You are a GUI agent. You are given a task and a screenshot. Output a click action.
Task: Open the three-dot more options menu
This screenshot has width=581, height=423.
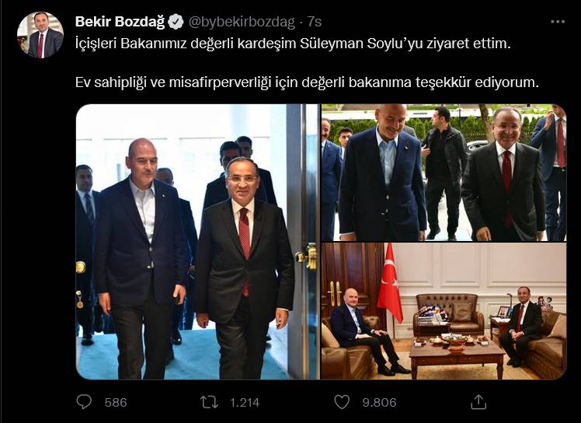[558, 22]
